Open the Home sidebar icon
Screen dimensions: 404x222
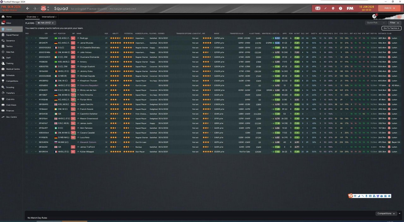[3, 17]
